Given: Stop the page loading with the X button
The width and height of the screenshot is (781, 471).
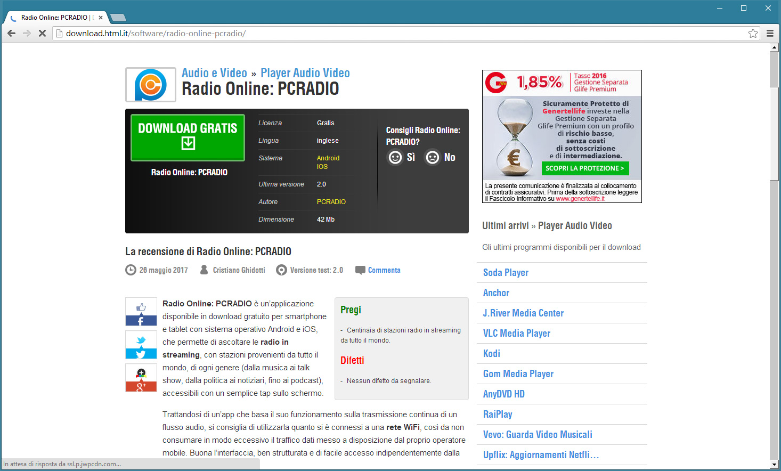Looking at the screenshot, I should pos(42,34).
